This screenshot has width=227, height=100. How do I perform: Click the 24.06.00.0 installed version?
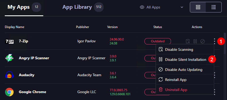click(117, 39)
